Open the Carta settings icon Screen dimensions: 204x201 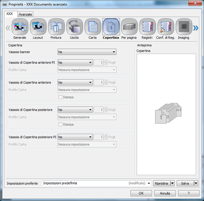93,27
